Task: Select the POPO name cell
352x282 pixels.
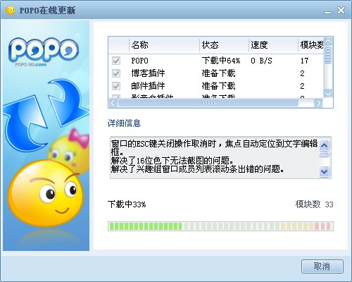Action: tap(139, 61)
